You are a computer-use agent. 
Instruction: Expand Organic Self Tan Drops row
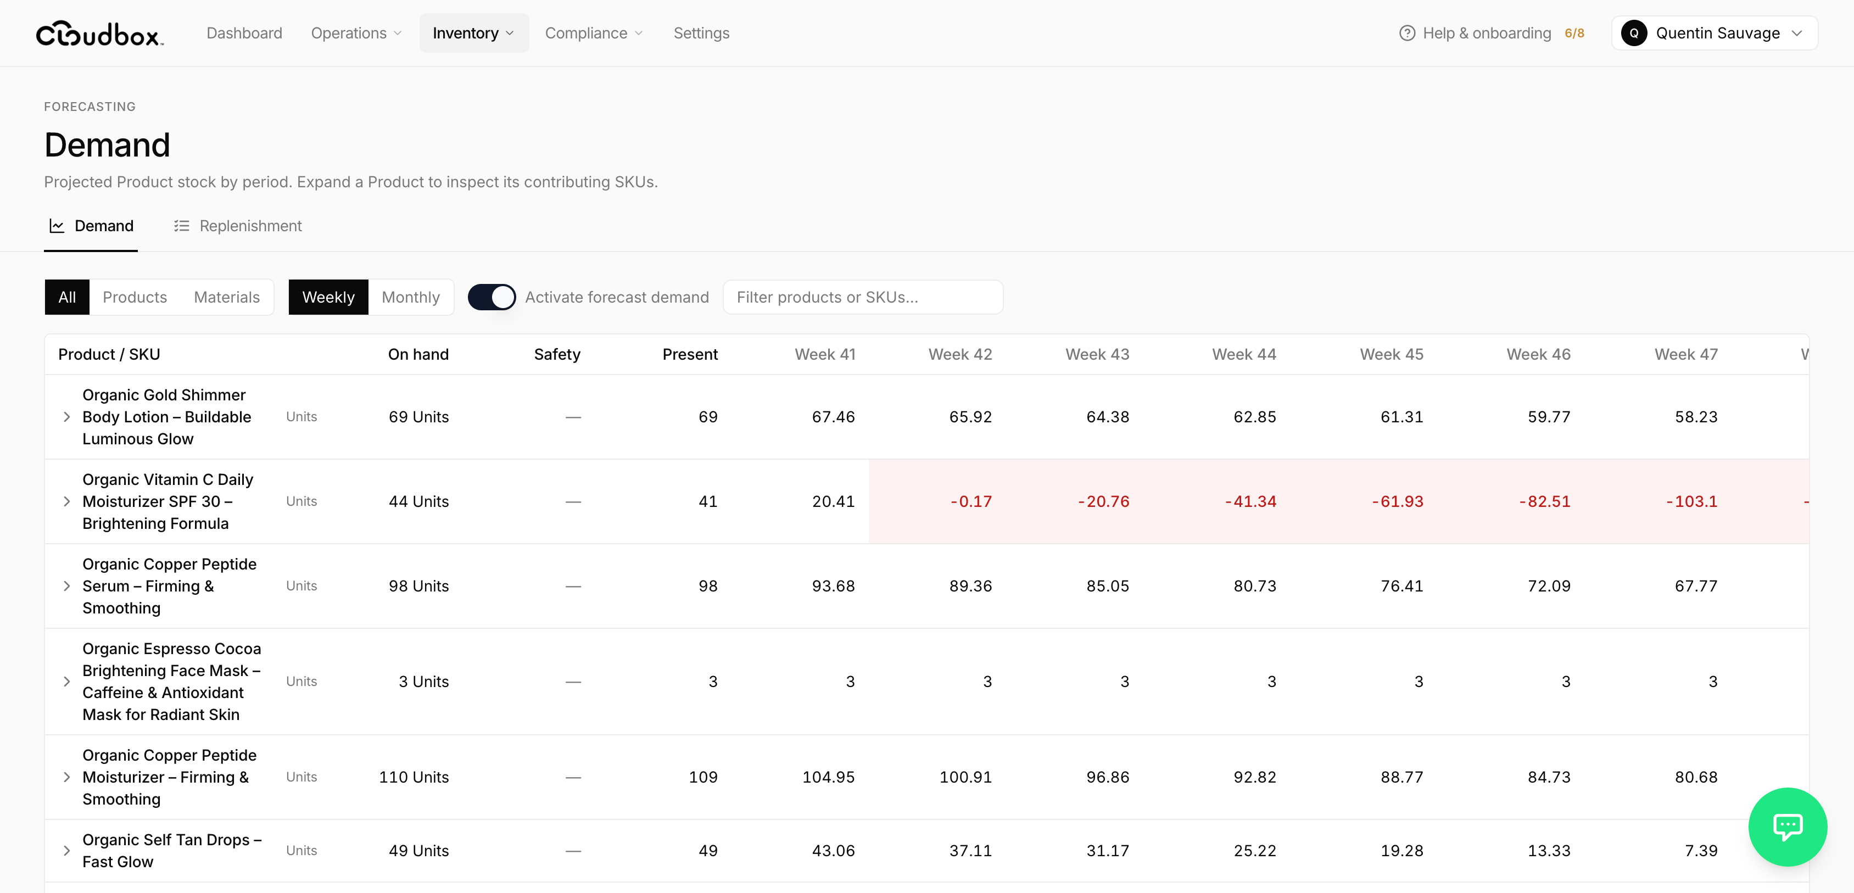[67, 851]
